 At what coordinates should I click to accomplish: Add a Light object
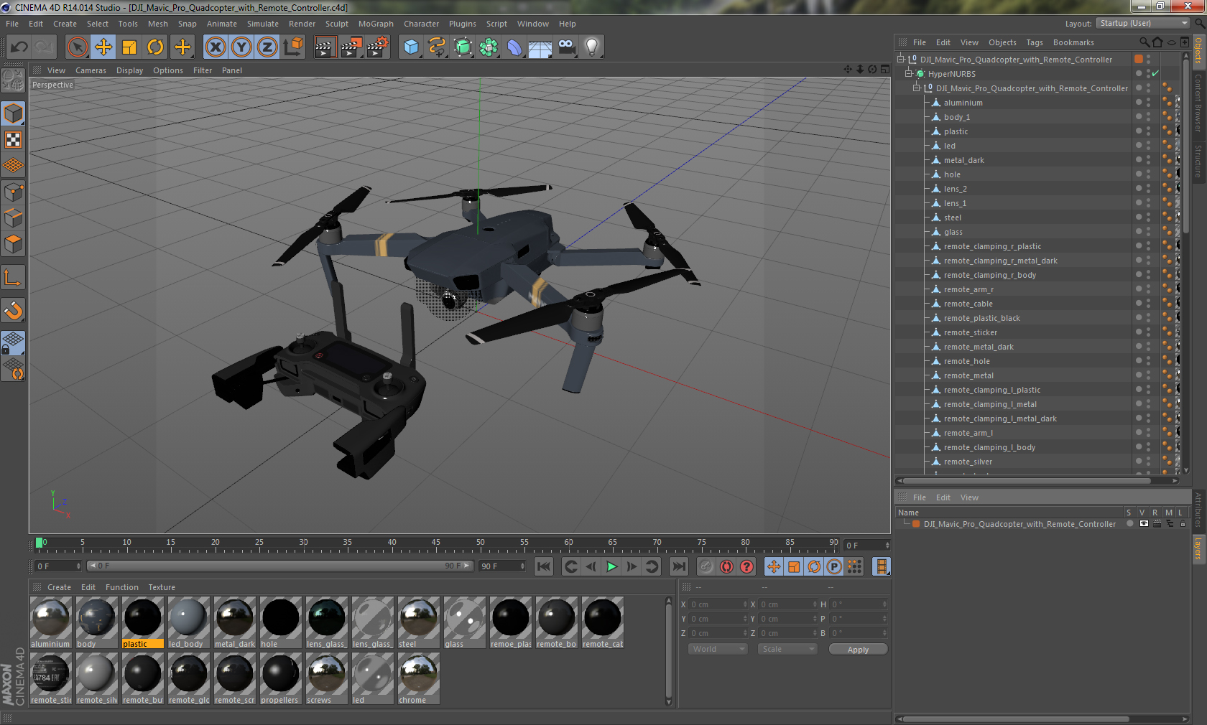click(x=592, y=47)
